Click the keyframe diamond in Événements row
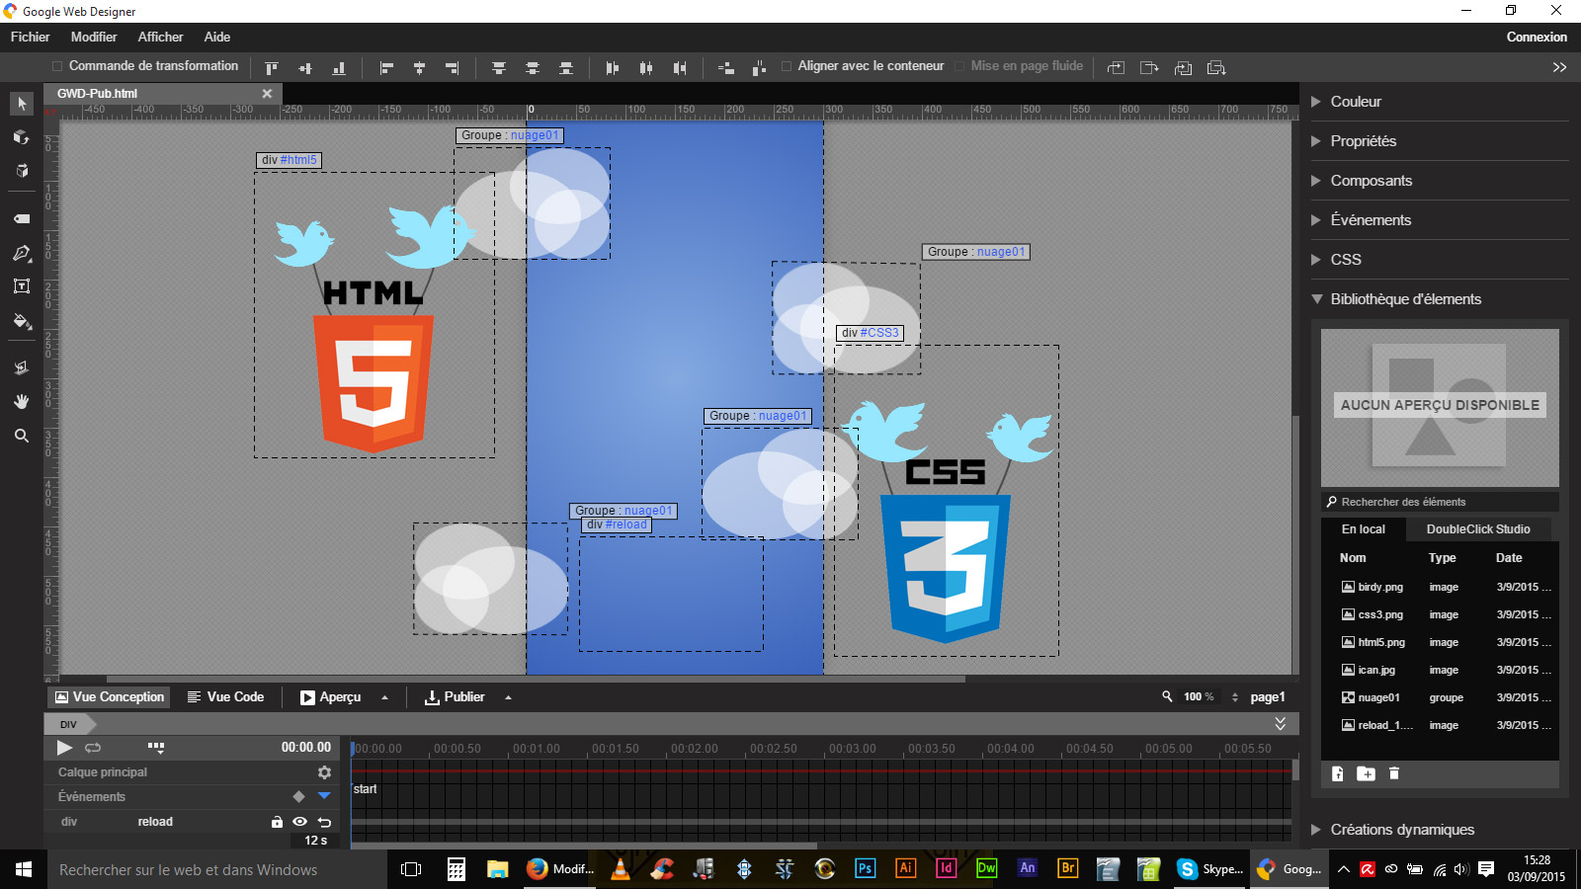Screen dimensions: 1581x889 pos(298,796)
